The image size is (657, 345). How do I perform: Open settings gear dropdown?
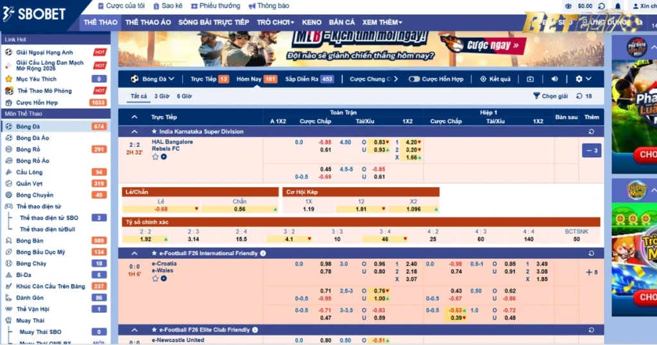(583, 79)
